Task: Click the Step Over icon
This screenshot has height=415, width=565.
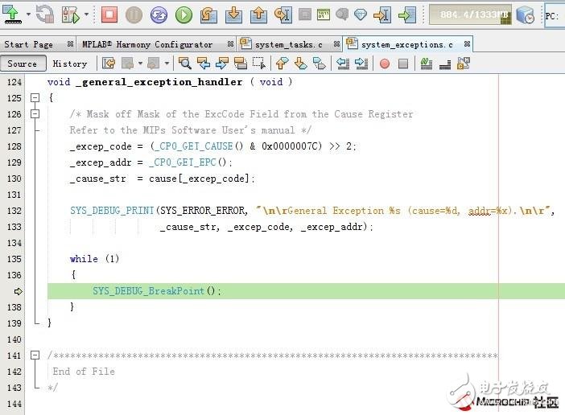Action: [x=208, y=14]
